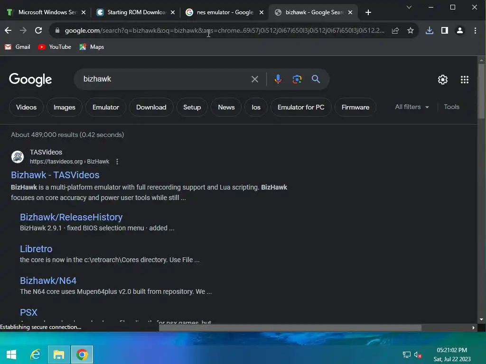Clear the bizhawk search query
The height and width of the screenshot is (364, 486).
(254, 79)
